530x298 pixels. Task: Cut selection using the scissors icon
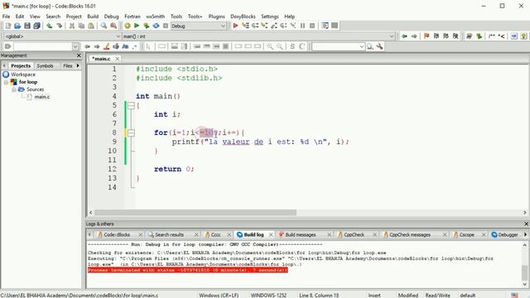click(x=72, y=26)
